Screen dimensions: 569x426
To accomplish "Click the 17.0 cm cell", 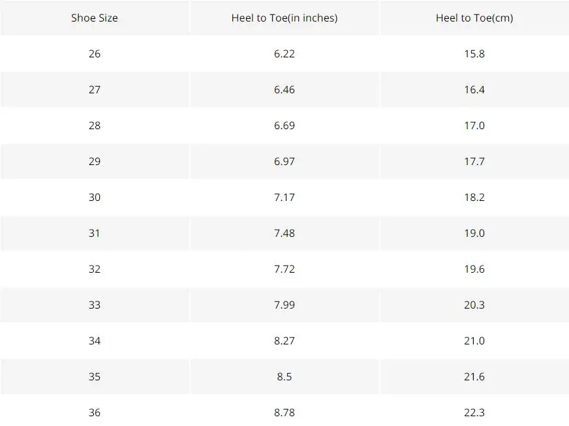I will pyautogui.click(x=474, y=125).
